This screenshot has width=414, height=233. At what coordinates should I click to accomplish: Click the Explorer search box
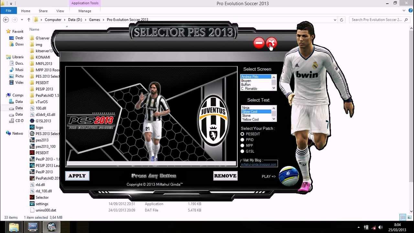pyautogui.click(x=380, y=20)
